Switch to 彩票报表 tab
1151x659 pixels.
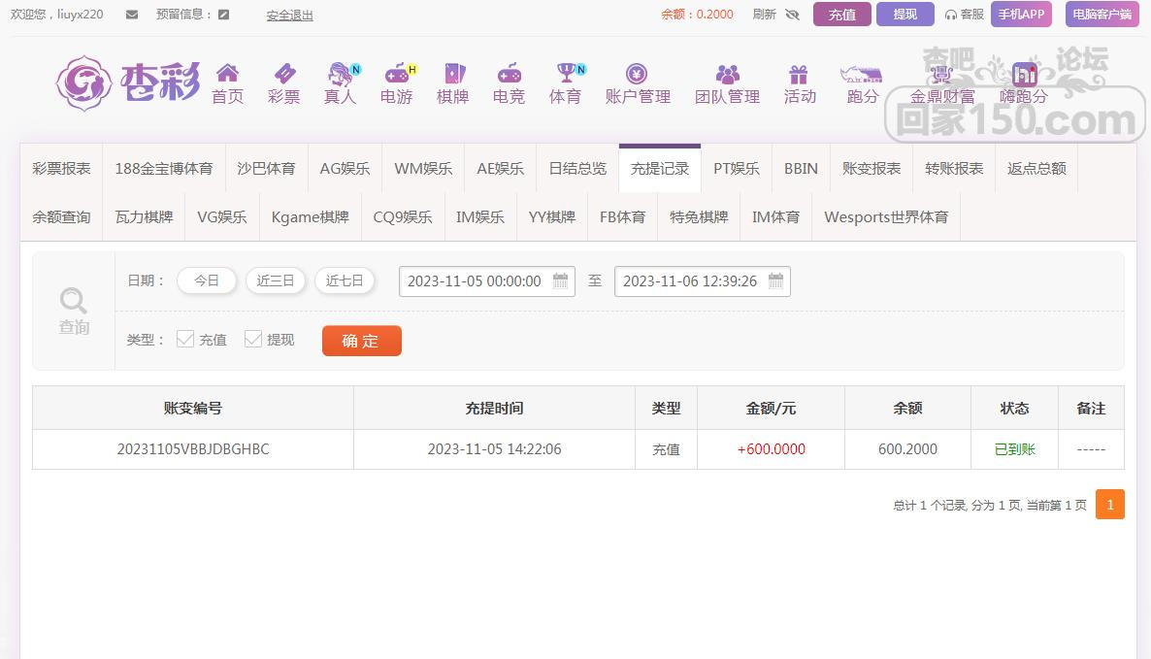[61, 168]
